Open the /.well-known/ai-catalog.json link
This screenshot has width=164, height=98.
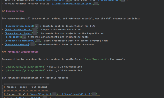pos(72,4)
